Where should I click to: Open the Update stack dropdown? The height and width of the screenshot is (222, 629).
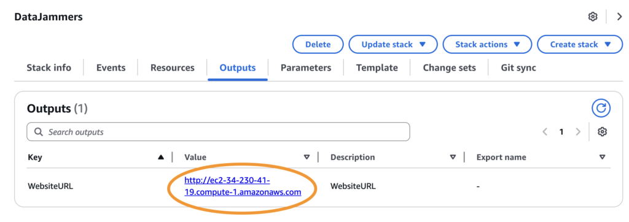click(x=393, y=45)
